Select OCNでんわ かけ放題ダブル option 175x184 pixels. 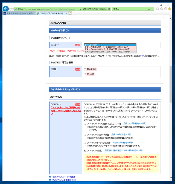(x=85, y=124)
